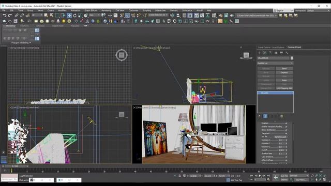Viewport: 331px width, 186px height.
Task: Open the Modifiers menu
Action: 62,10
